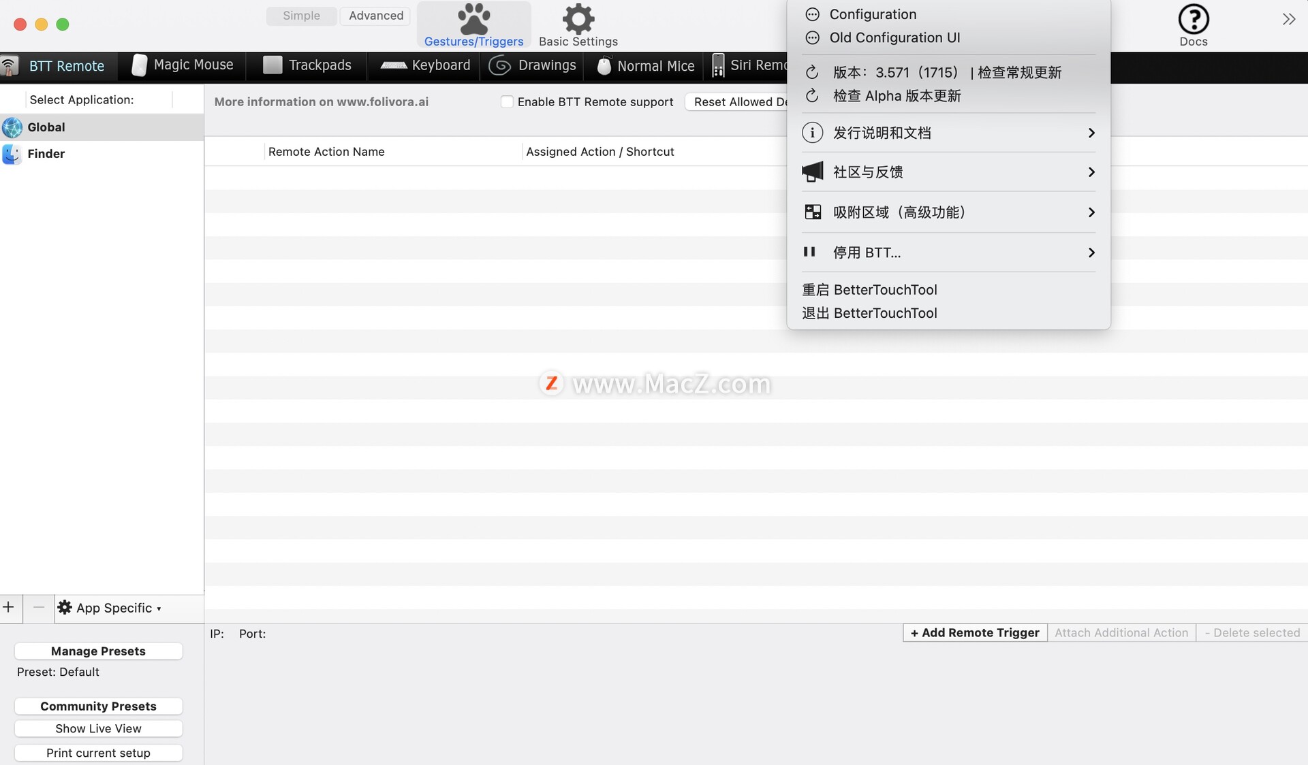Click Print current setup button
1308x765 pixels.
[x=98, y=753]
